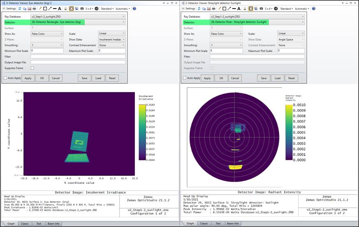Click Save in Straylight detector settings
The image size is (359, 227).
tap(264, 78)
